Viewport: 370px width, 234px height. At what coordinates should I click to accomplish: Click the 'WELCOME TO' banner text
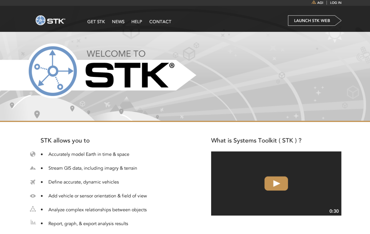click(x=116, y=54)
